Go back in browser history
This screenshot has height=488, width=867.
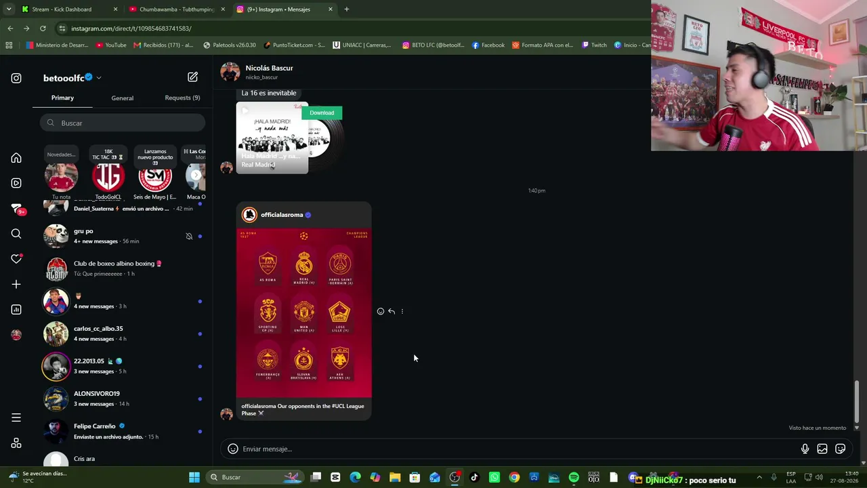[x=10, y=28]
